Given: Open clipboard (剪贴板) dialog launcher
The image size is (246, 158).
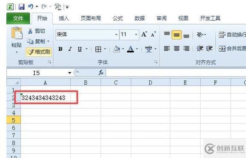Looking at the screenshot, I should [x=50, y=62].
